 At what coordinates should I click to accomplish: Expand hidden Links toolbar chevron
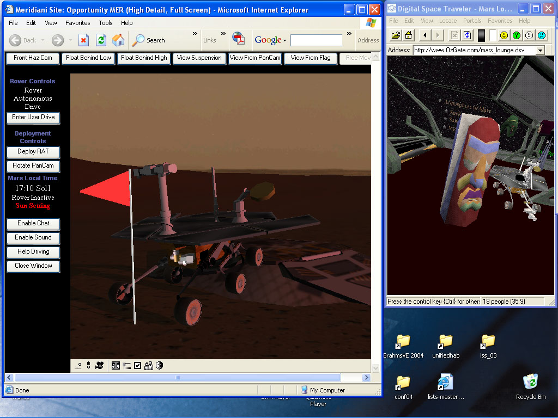click(223, 34)
